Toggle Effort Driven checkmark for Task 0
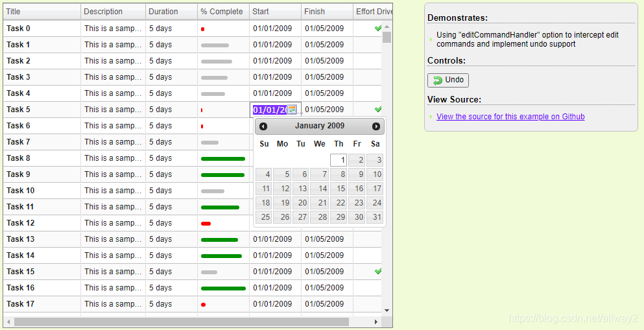 378,29
